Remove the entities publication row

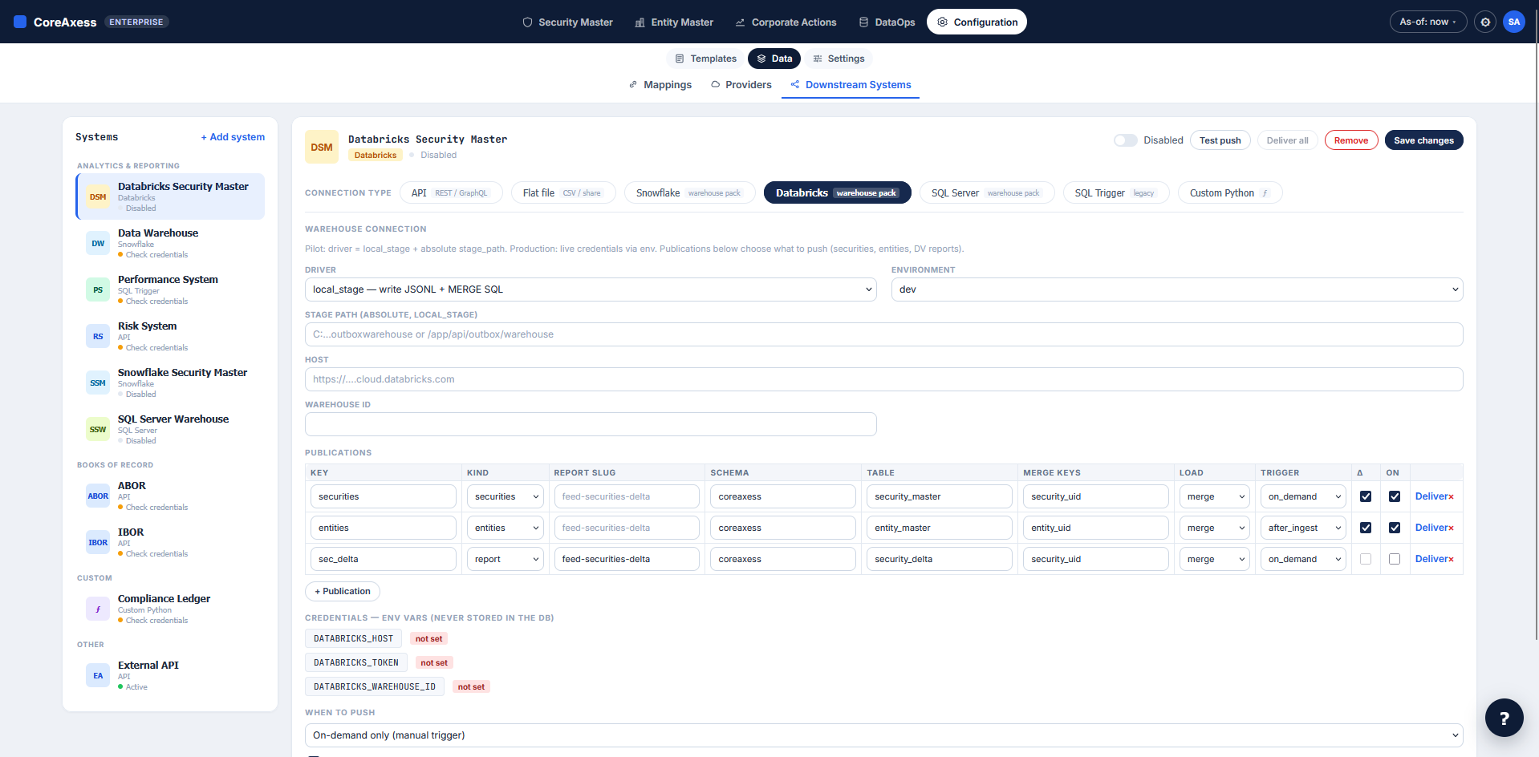click(1451, 528)
